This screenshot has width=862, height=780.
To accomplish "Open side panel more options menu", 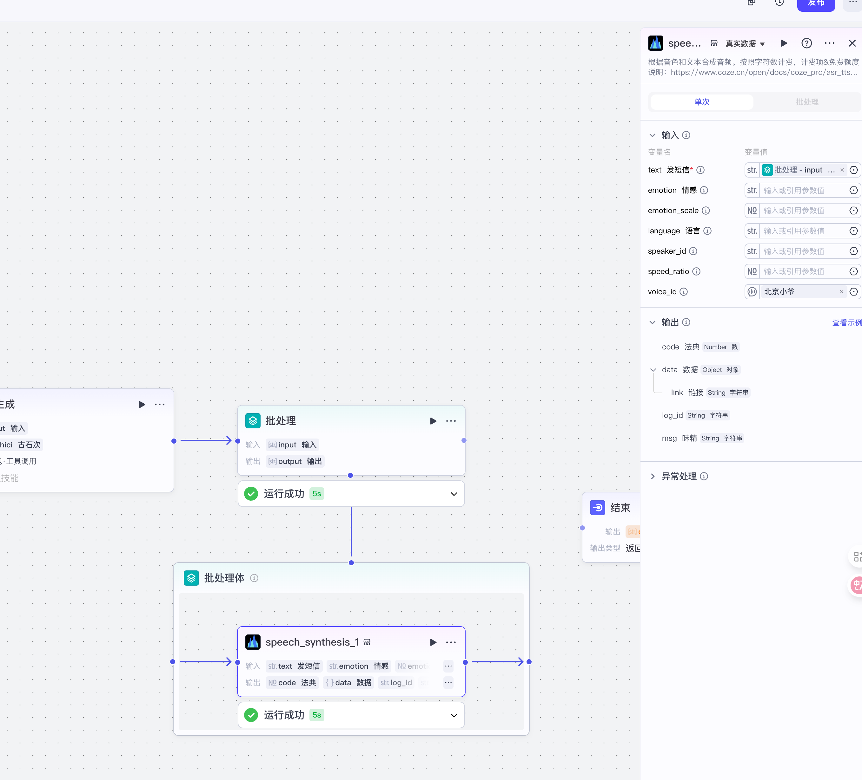I will 829,43.
